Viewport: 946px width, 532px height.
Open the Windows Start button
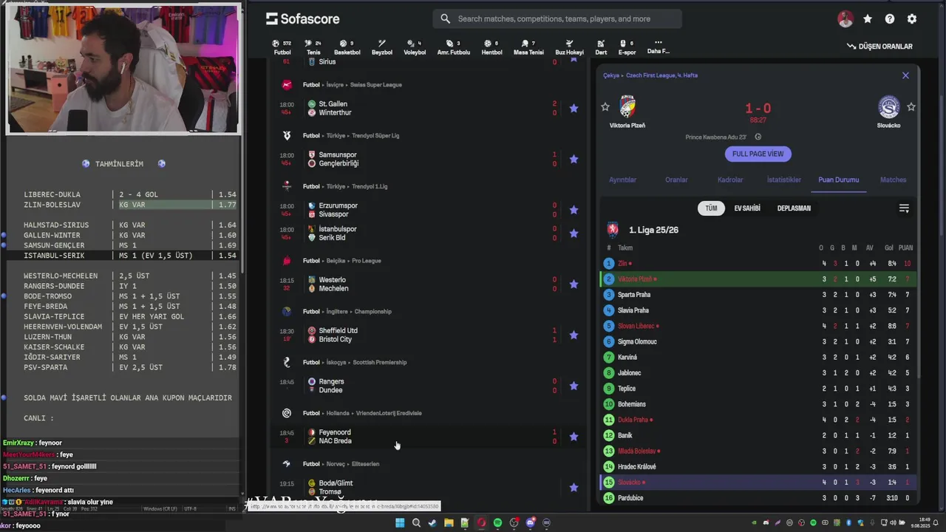(x=400, y=522)
